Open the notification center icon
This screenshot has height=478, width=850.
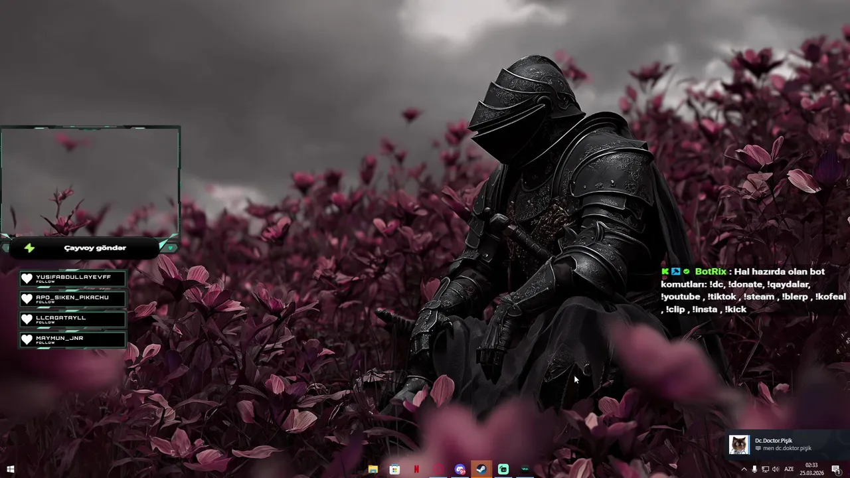tap(836, 469)
